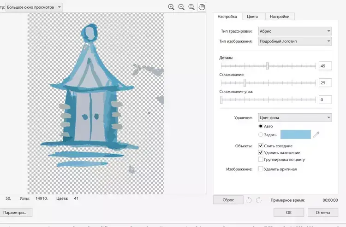
Task: Click the redo arrow beside Сброс
Action: pos(259,200)
